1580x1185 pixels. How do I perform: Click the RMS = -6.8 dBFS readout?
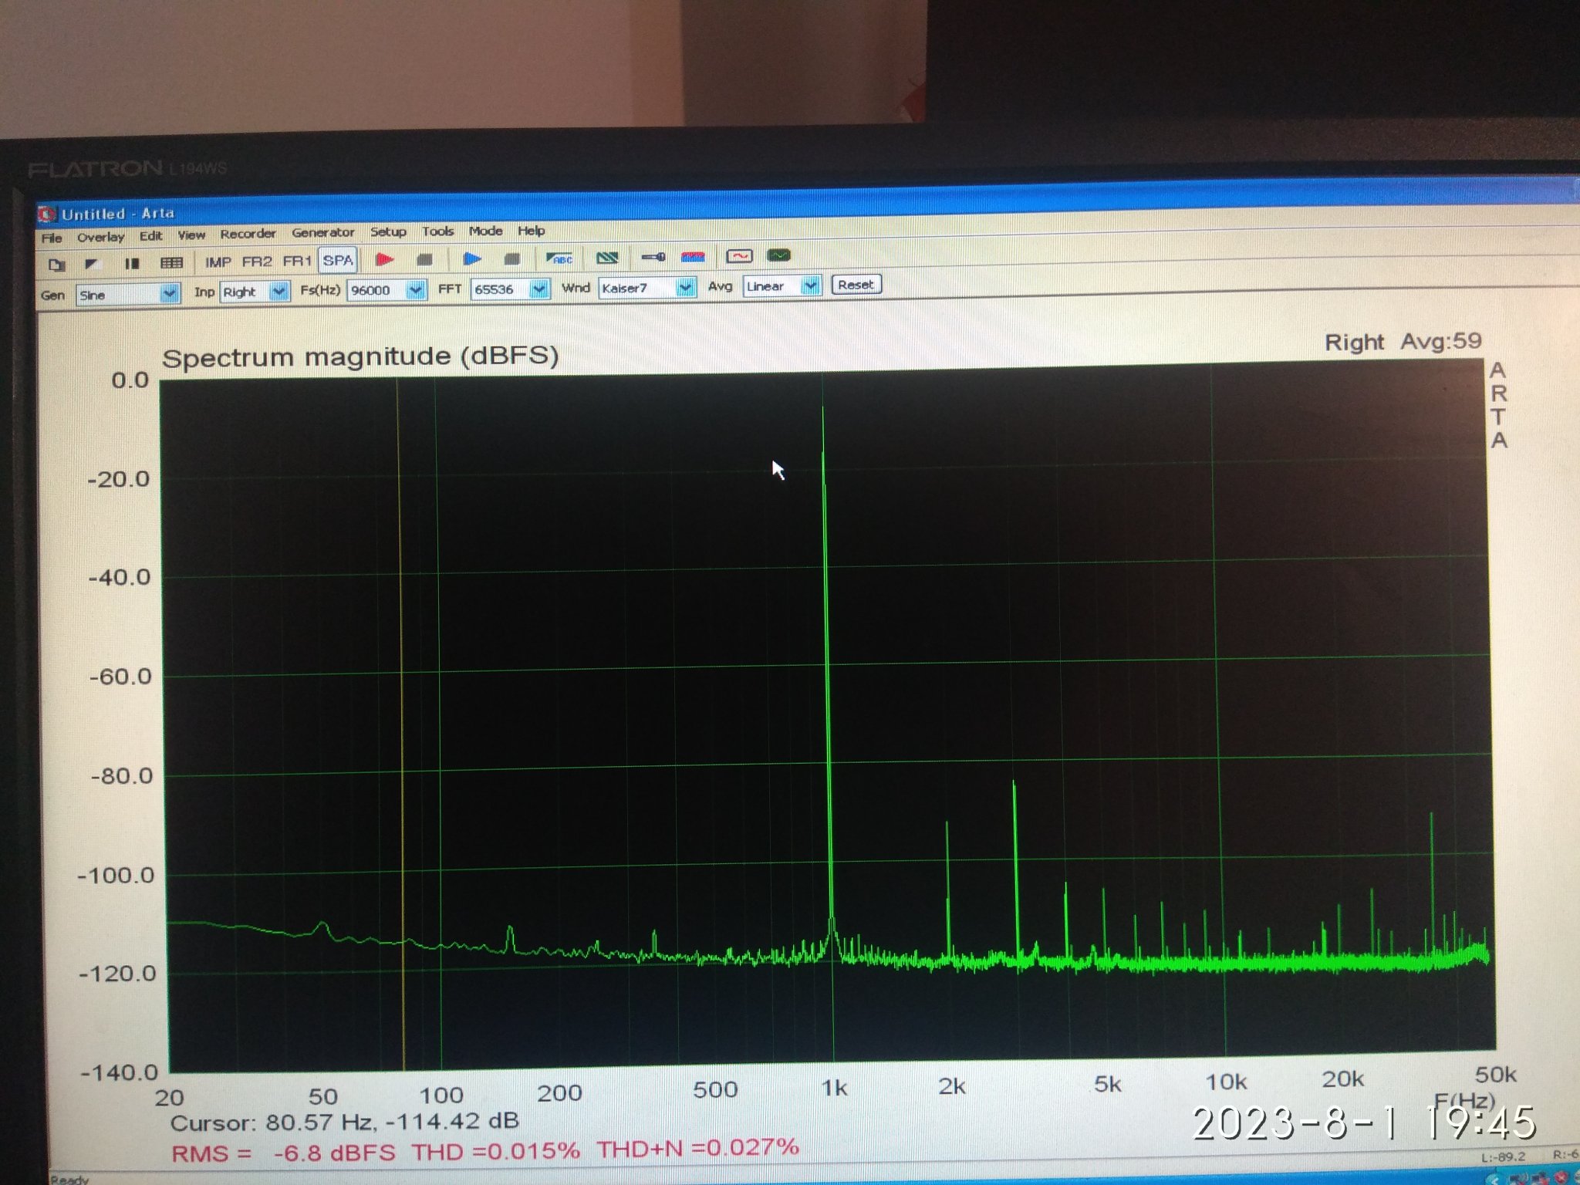283,1153
